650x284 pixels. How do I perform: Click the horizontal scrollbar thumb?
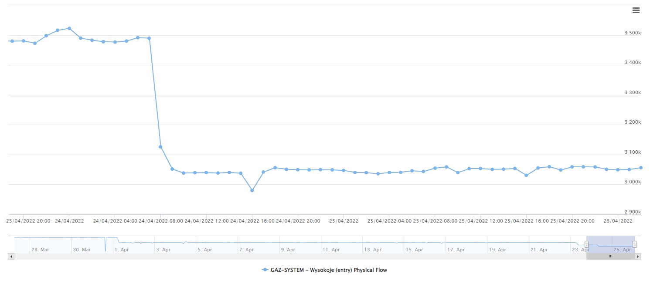coord(610,257)
